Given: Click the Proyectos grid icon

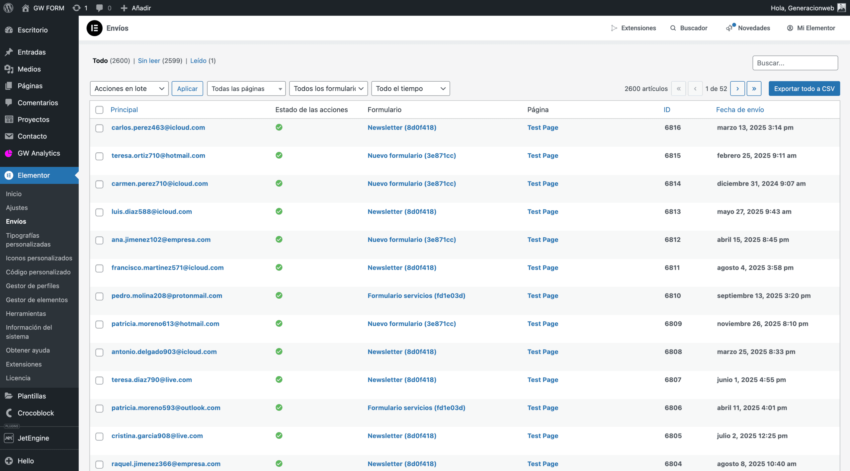Looking at the screenshot, I should (x=9, y=119).
